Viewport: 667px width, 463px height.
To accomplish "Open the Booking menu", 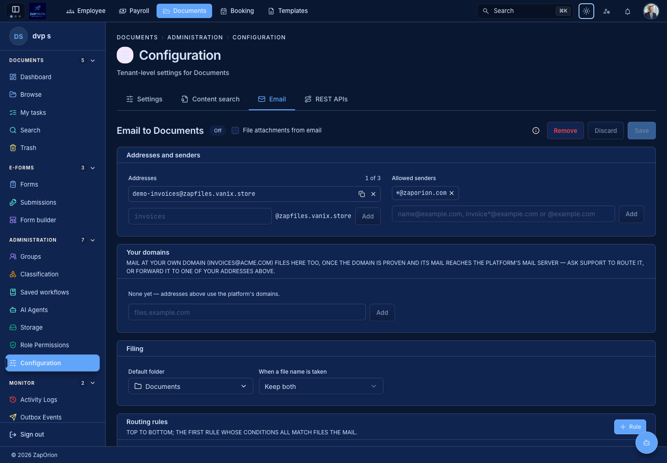I will pos(237,11).
